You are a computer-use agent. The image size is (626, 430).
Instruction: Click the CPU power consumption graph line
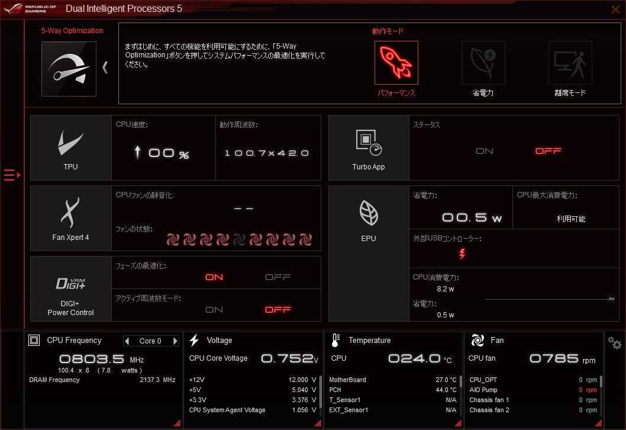[x=549, y=299]
